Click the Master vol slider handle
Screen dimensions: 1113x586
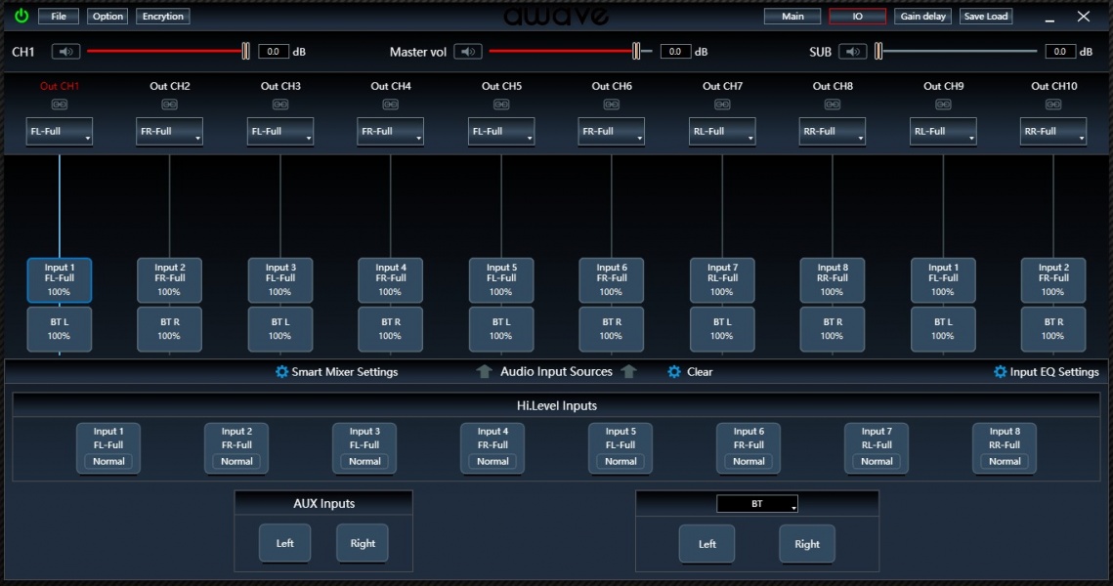point(636,52)
